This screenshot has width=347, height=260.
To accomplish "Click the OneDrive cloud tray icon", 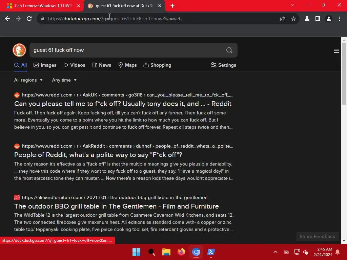I will (286, 252).
